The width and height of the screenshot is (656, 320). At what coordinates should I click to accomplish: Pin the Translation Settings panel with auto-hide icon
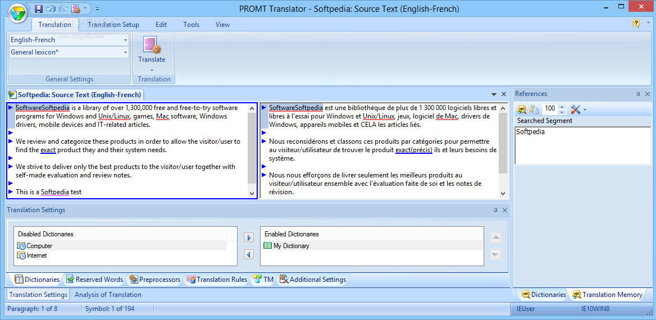click(x=496, y=211)
